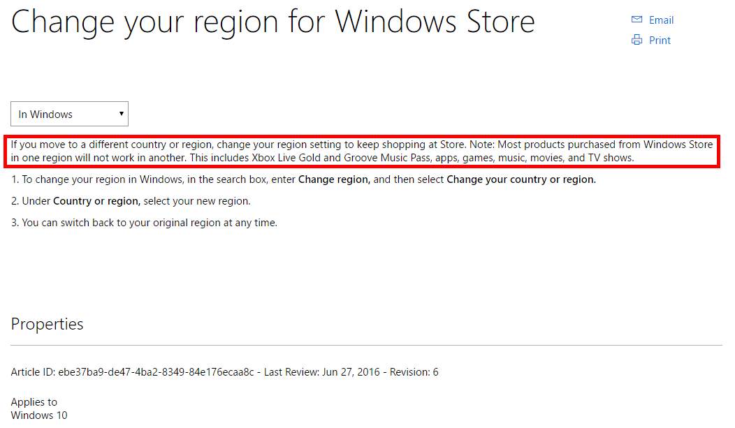This screenshot has height=428, width=735.
Task: Click the 'Applies to' label
Action: coord(34,402)
